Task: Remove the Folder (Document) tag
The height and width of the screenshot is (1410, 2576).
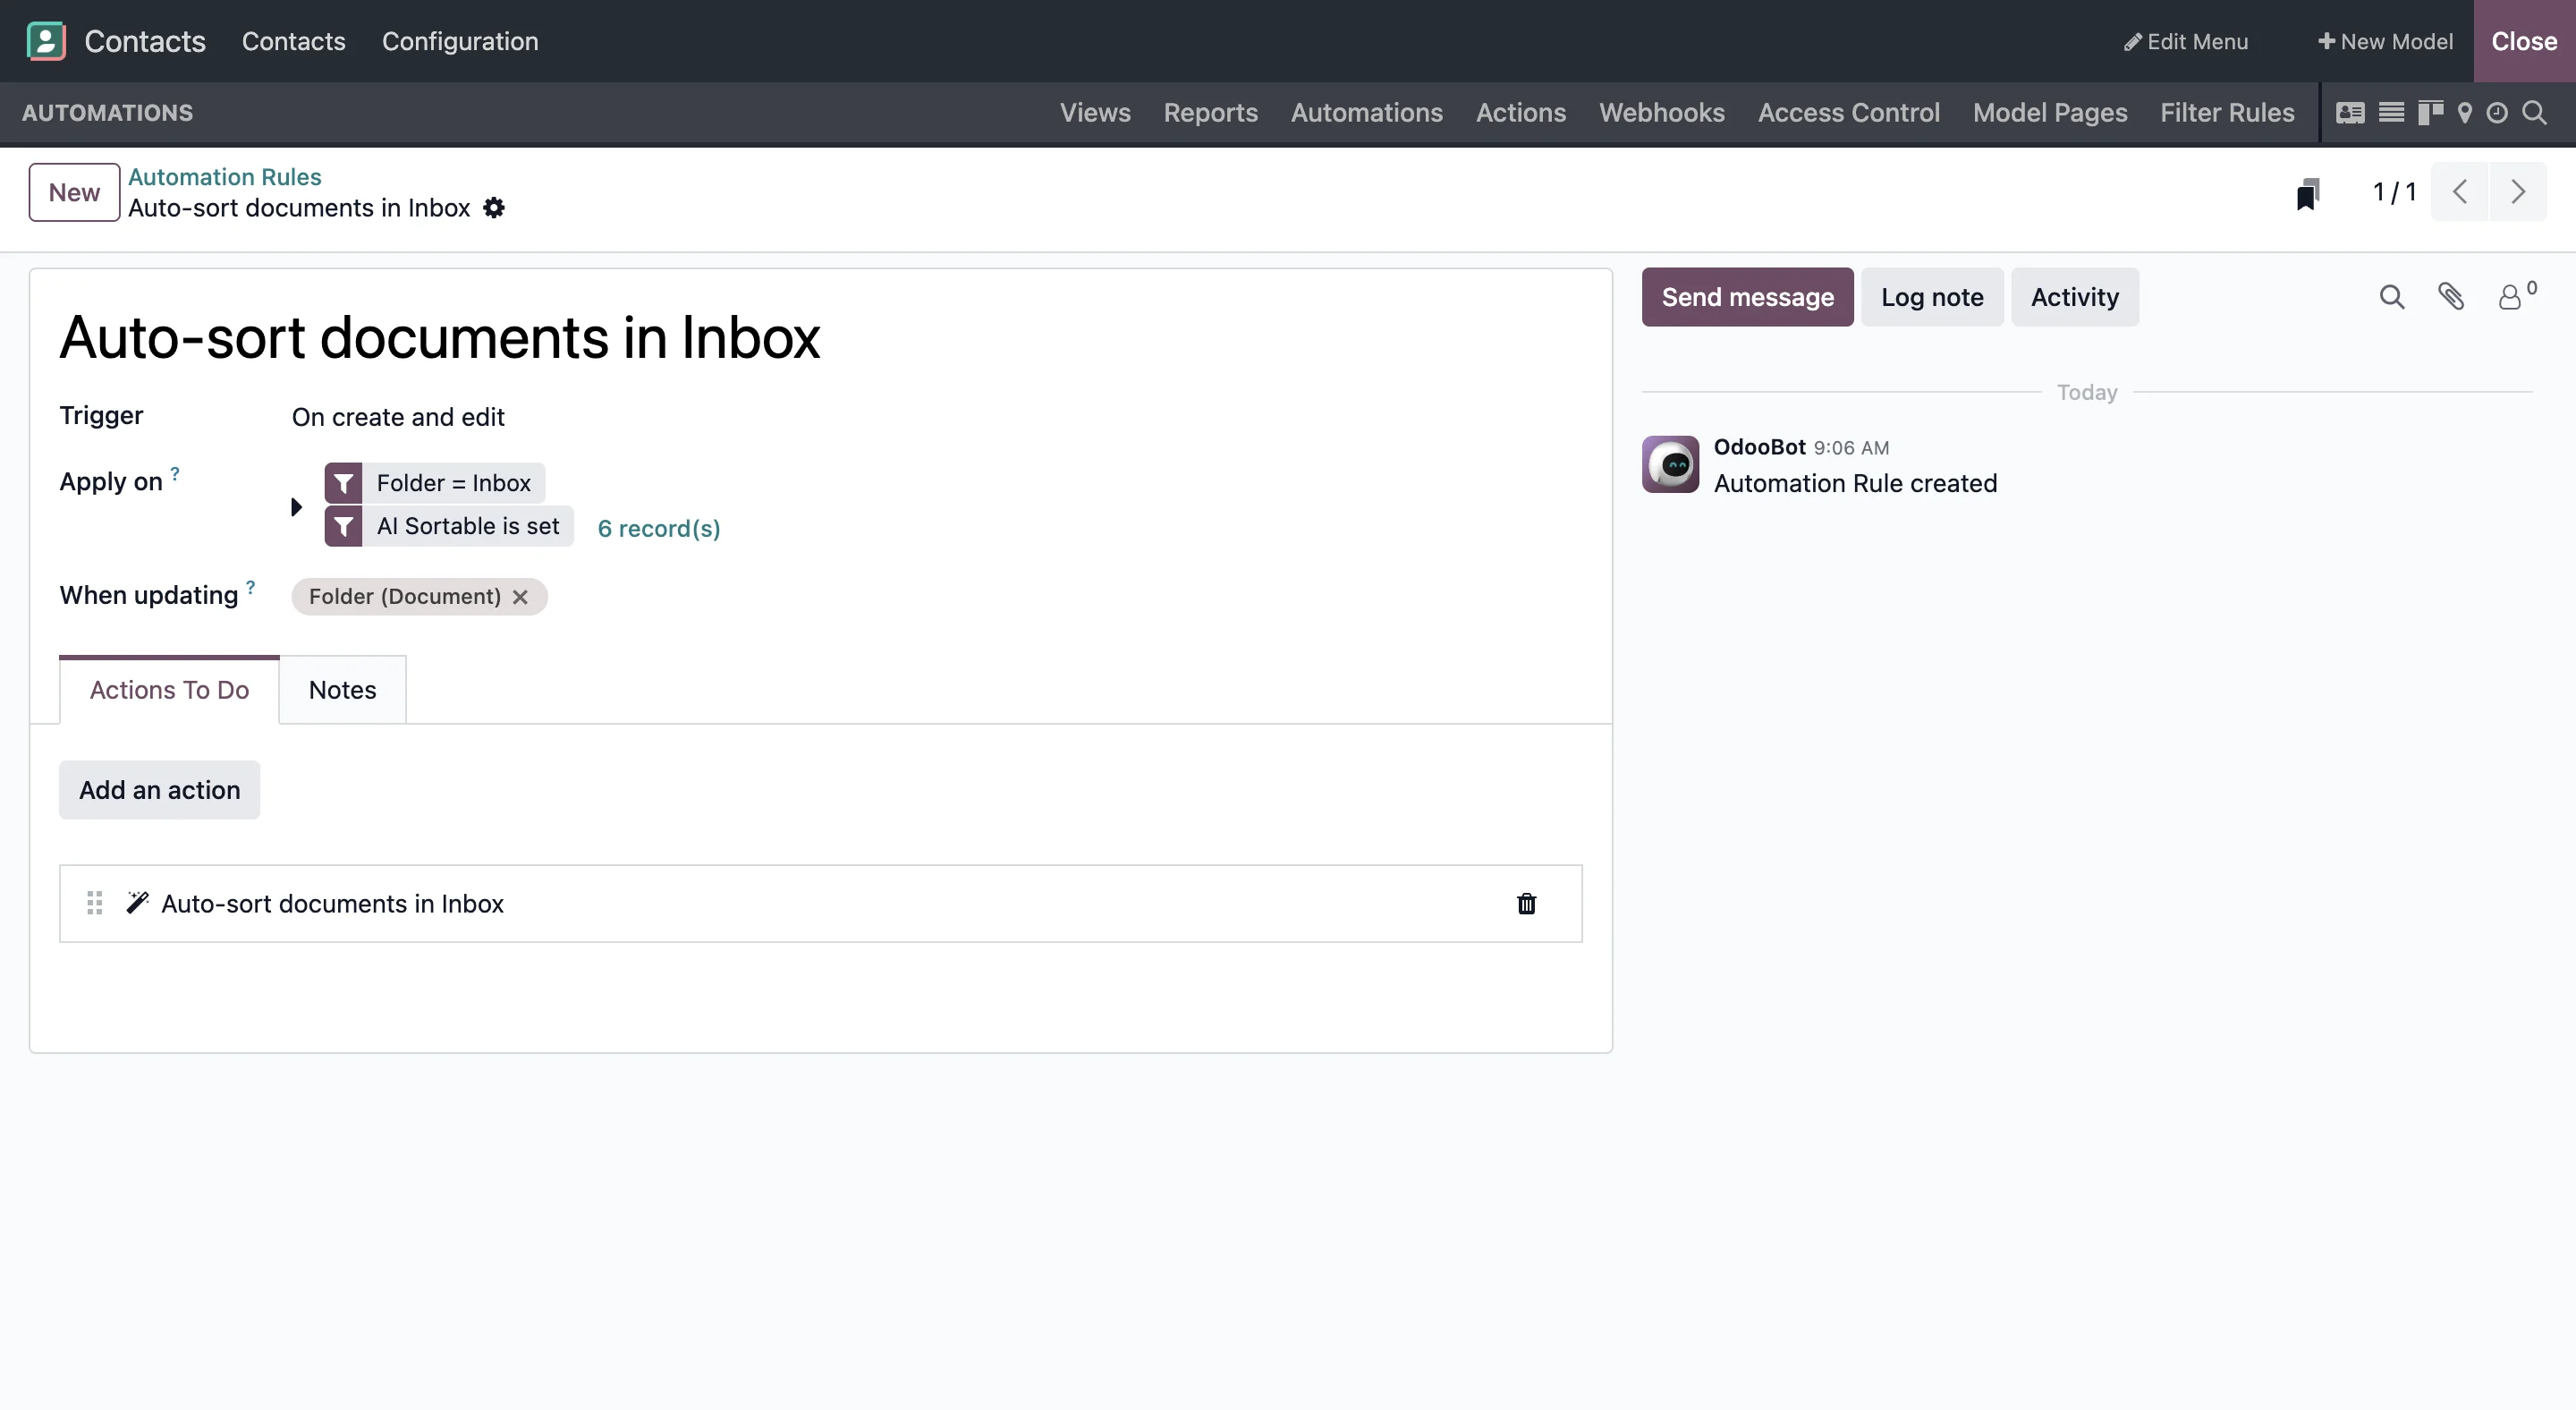Action: click(520, 597)
